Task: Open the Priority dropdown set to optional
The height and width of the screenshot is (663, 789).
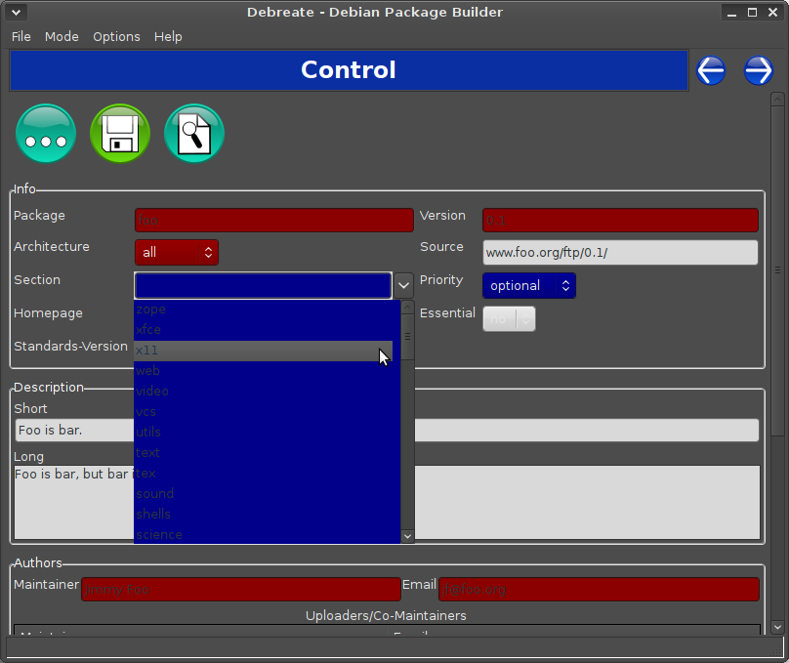Action: click(x=528, y=285)
